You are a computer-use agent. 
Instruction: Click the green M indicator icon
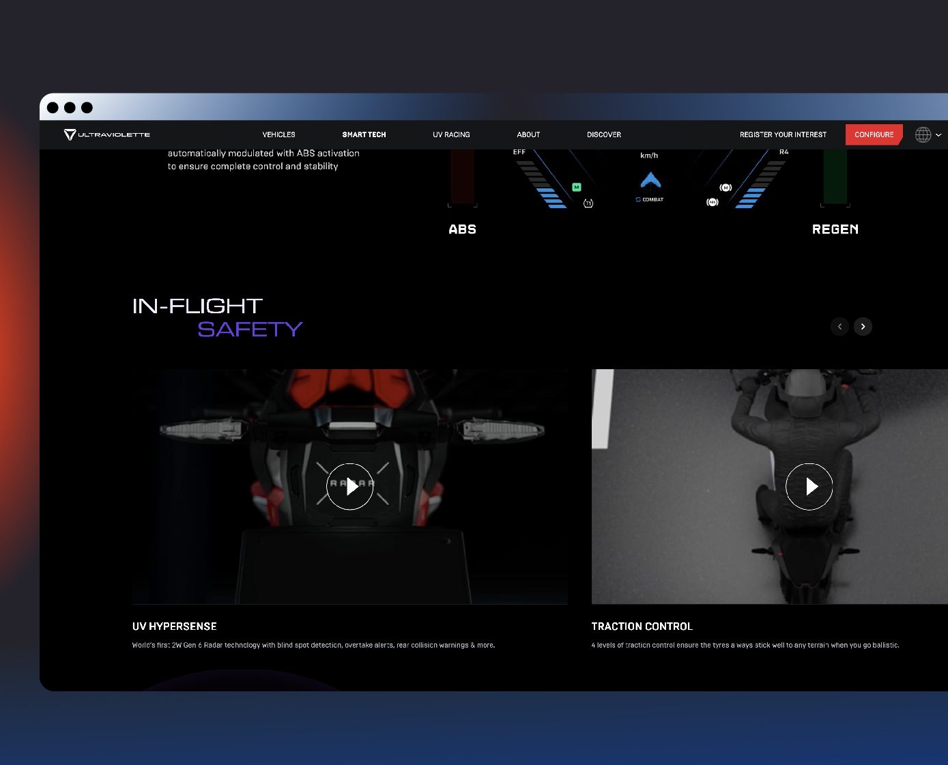(576, 187)
